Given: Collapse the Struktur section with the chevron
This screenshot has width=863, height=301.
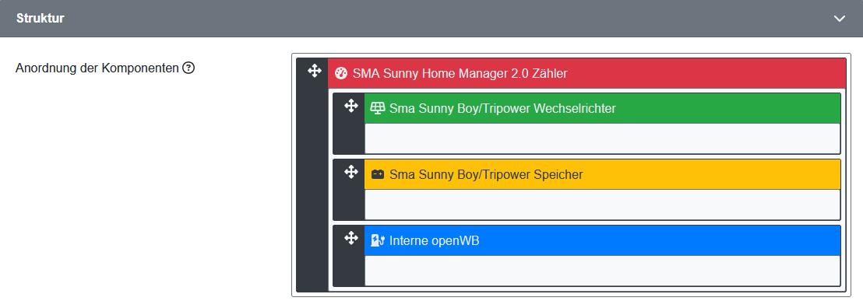Looking at the screenshot, I should pyautogui.click(x=840, y=19).
